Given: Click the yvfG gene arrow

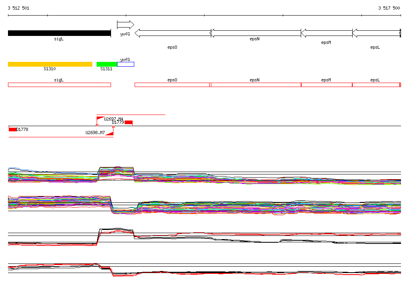Looking at the screenshot, I should (125, 25).
